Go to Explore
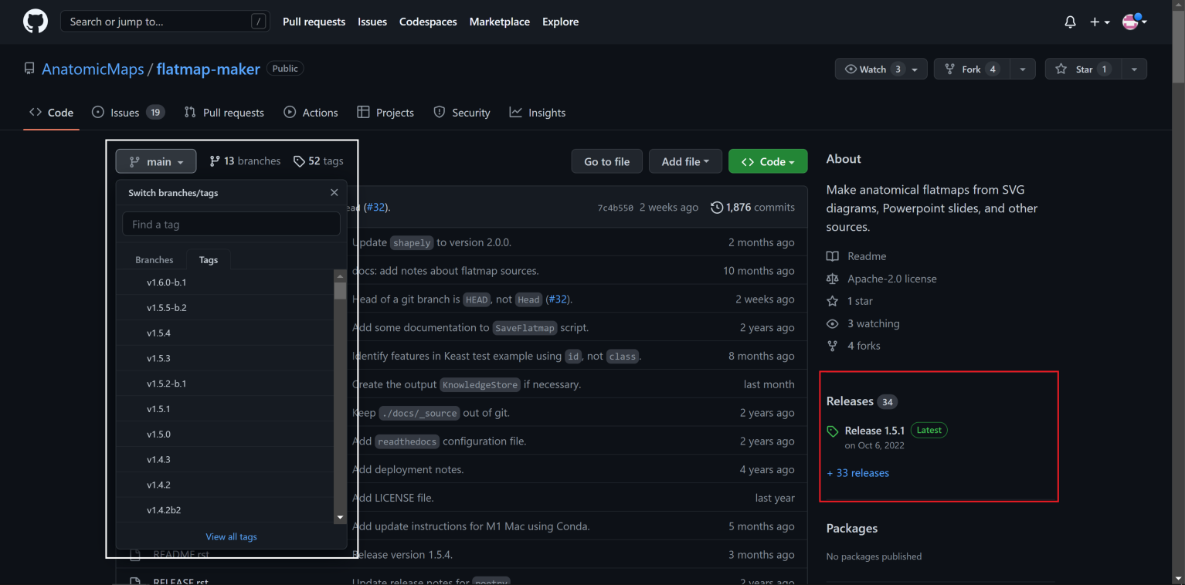The image size is (1185, 585). click(x=560, y=22)
